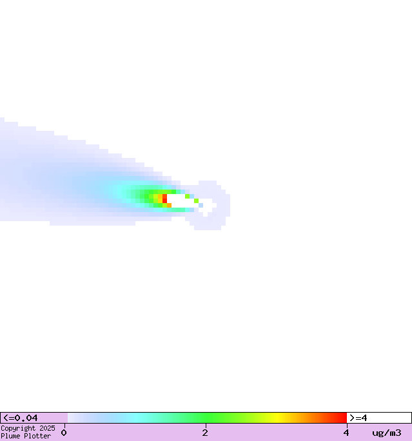Click the red pixel in the plume

tap(165, 199)
